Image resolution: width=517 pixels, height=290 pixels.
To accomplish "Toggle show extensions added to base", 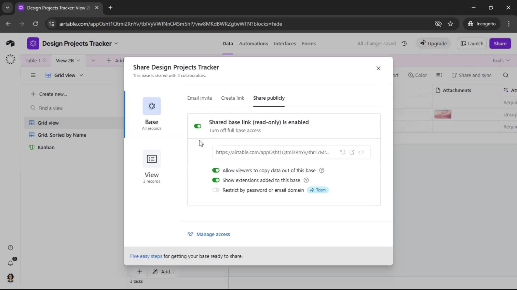I will tap(216, 180).
